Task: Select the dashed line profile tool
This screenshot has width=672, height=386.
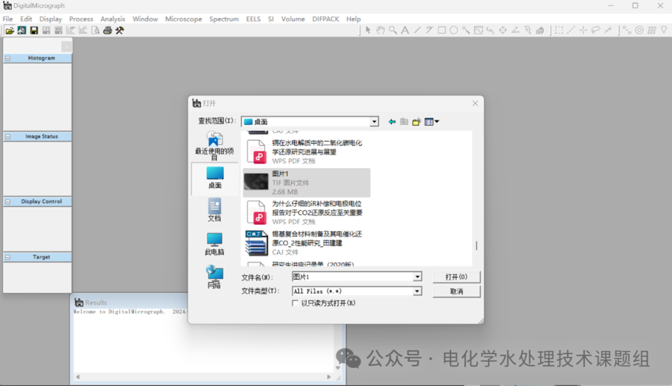Action: point(571,30)
